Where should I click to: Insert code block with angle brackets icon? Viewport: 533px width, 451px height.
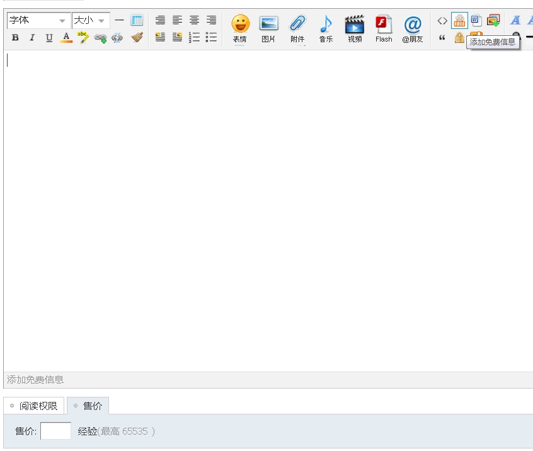point(442,21)
